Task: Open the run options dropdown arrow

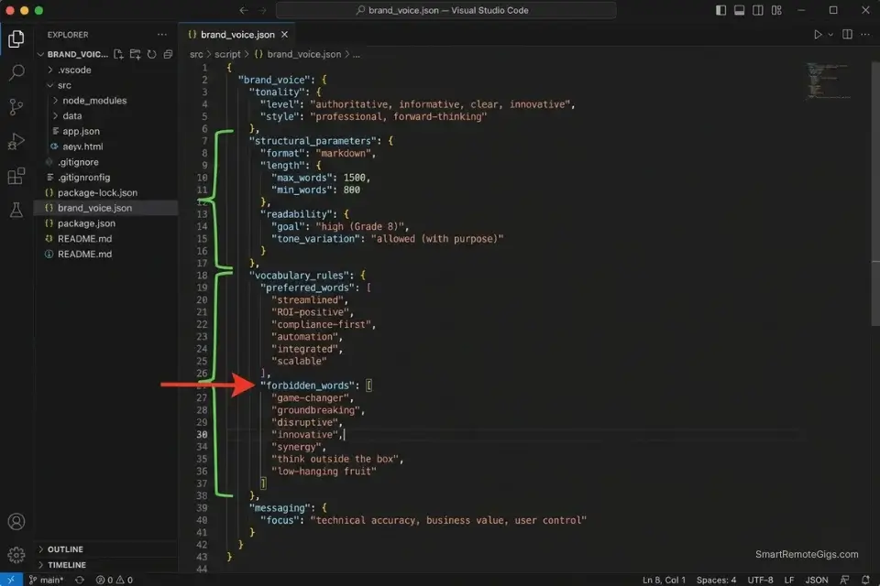Action: [x=830, y=35]
